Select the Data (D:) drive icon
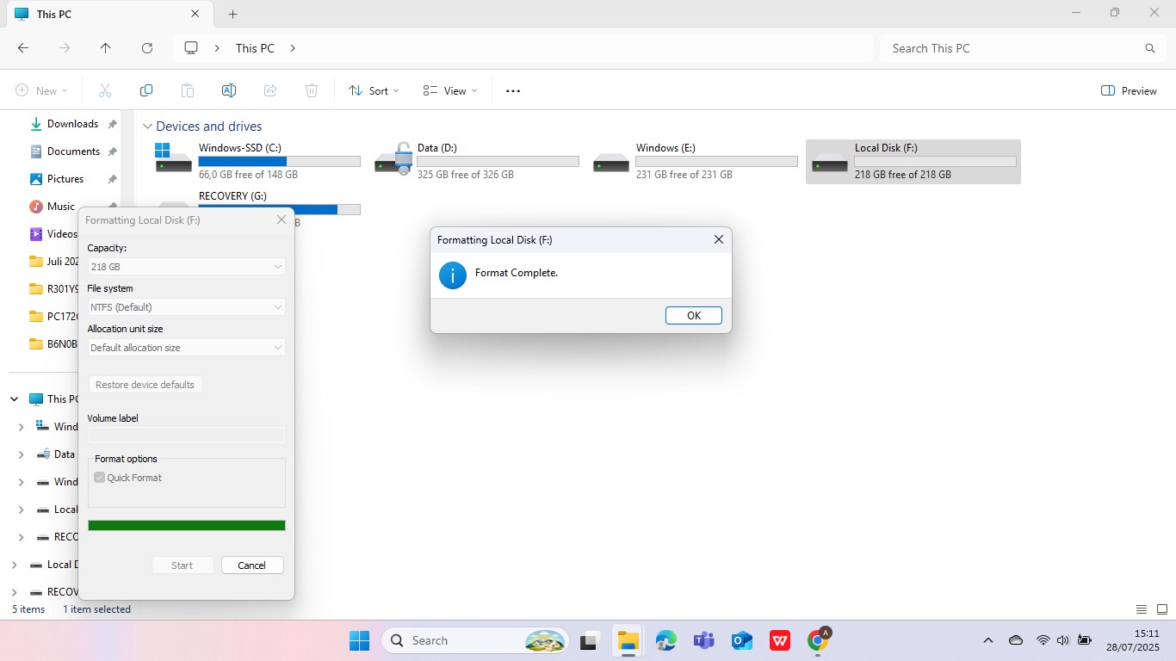 click(x=394, y=160)
